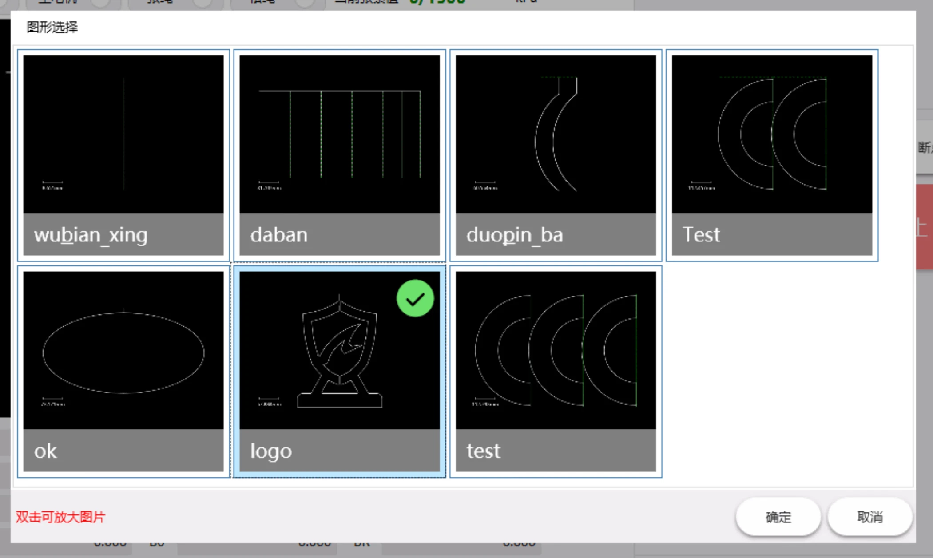Viewport: 933px width, 558px height.
Task: Click the duopin_ba name label
Action: click(x=514, y=234)
